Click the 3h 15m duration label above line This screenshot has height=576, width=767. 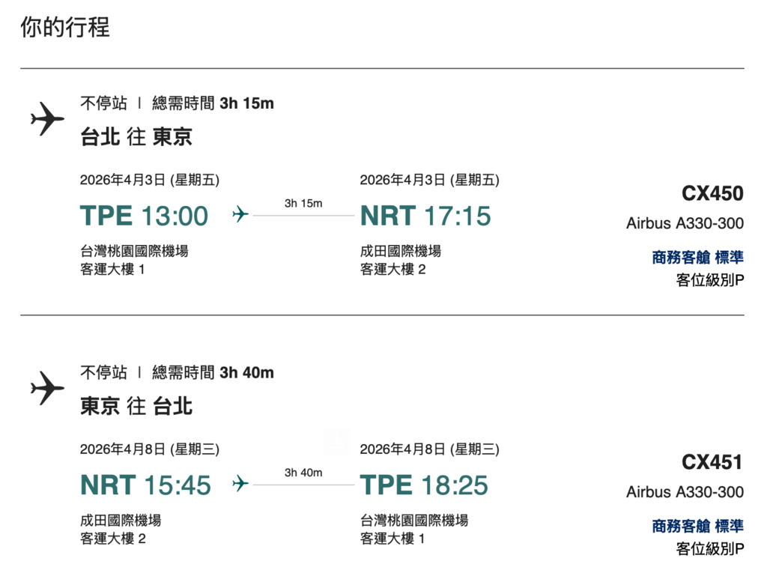click(x=303, y=203)
